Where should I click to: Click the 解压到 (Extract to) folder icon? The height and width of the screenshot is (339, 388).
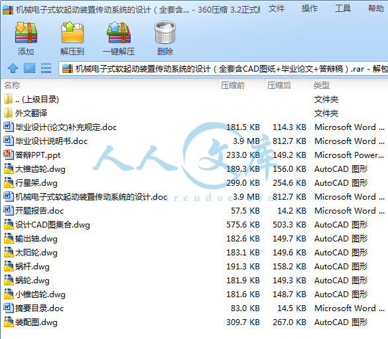72,33
